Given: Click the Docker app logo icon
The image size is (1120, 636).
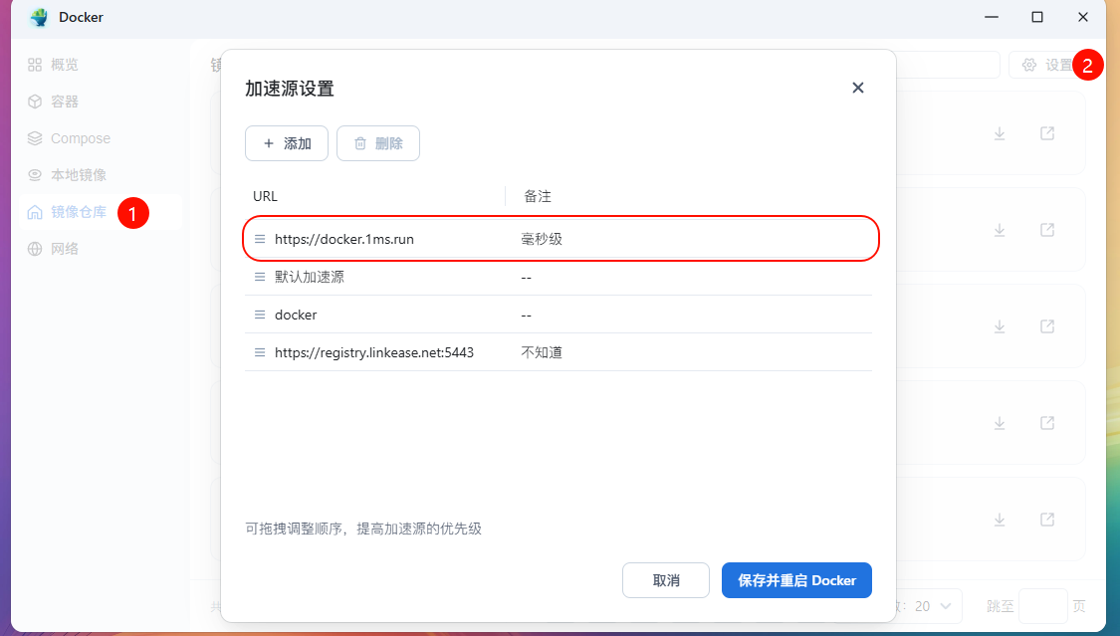Looking at the screenshot, I should 39,17.
